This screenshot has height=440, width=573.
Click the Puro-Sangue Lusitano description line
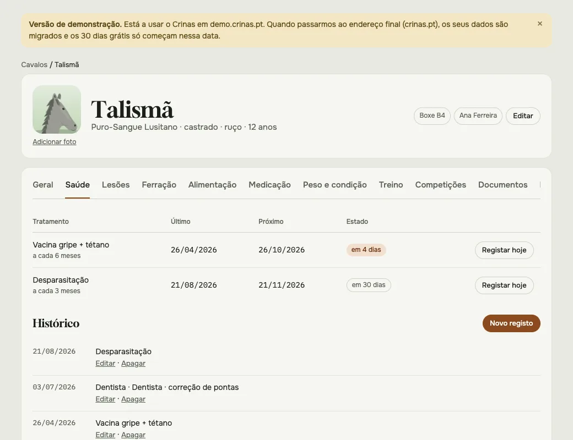(184, 128)
